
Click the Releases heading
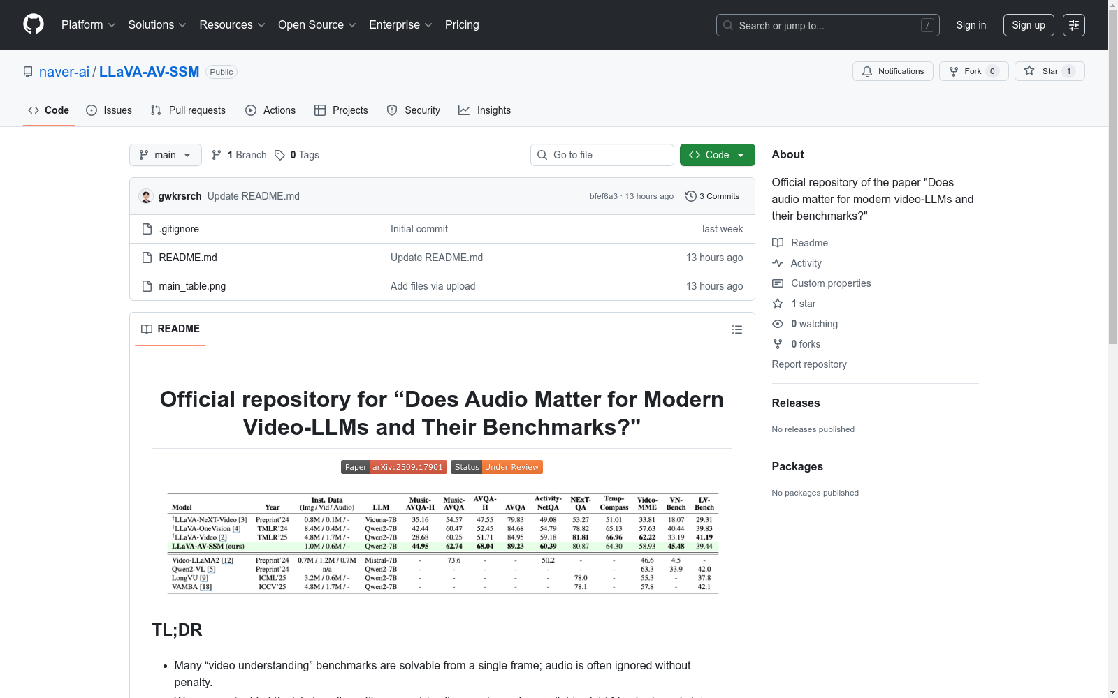click(x=796, y=403)
